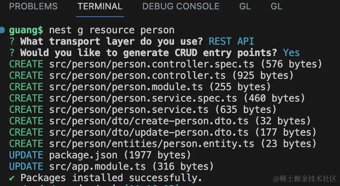Click the Yes answer for CRUD entry points

pyautogui.click(x=291, y=53)
